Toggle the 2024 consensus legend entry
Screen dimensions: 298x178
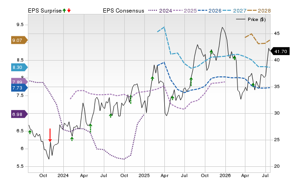pos(160,11)
